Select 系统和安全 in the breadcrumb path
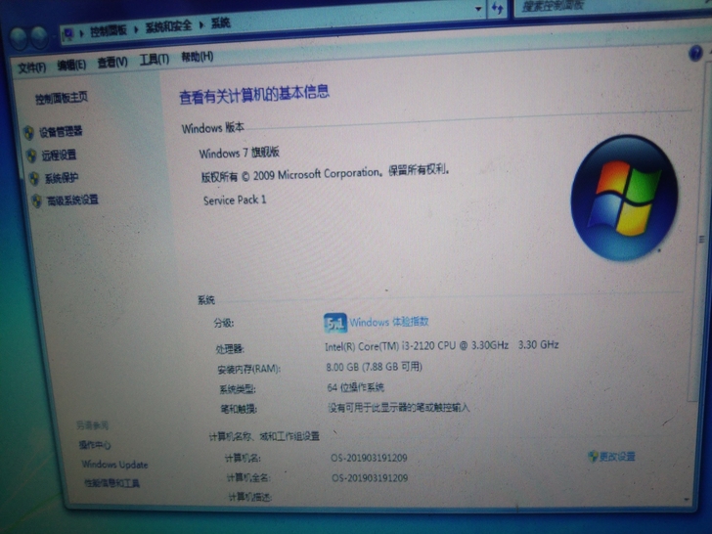712x534 pixels. pyautogui.click(x=168, y=26)
